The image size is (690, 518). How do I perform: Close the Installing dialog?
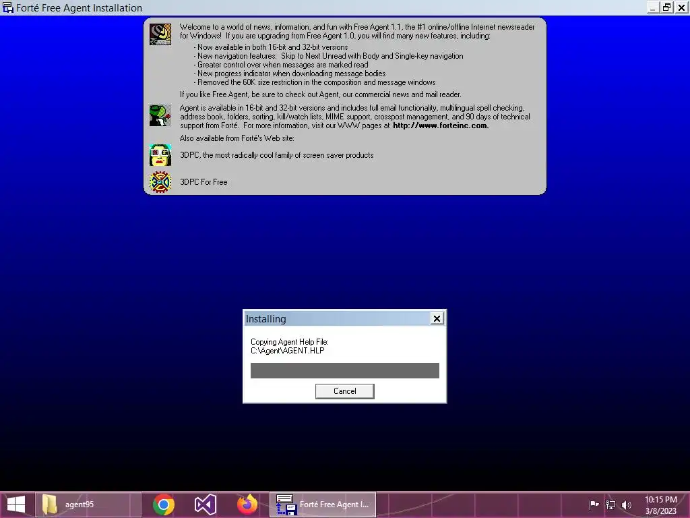click(x=437, y=318)
